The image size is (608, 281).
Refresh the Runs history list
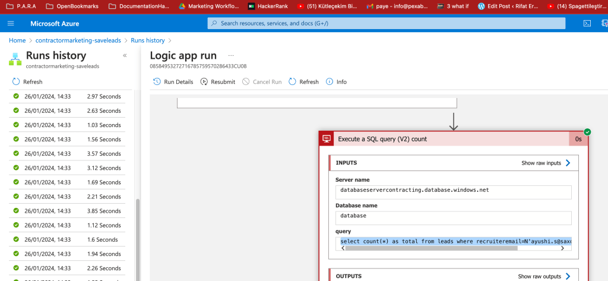(x=27, y=82)
